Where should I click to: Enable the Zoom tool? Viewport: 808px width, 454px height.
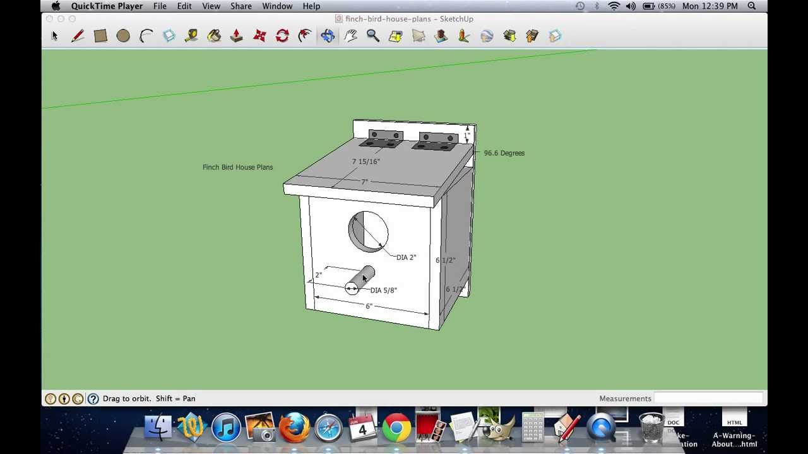click(373, 36)
